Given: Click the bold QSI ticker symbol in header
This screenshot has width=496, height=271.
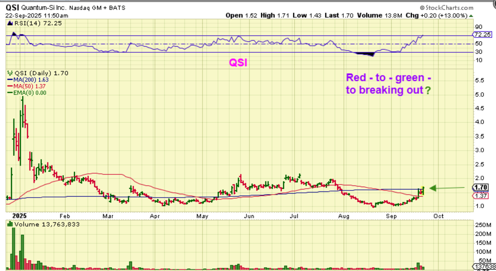Looking at the screenshot, I should [12, 7].
